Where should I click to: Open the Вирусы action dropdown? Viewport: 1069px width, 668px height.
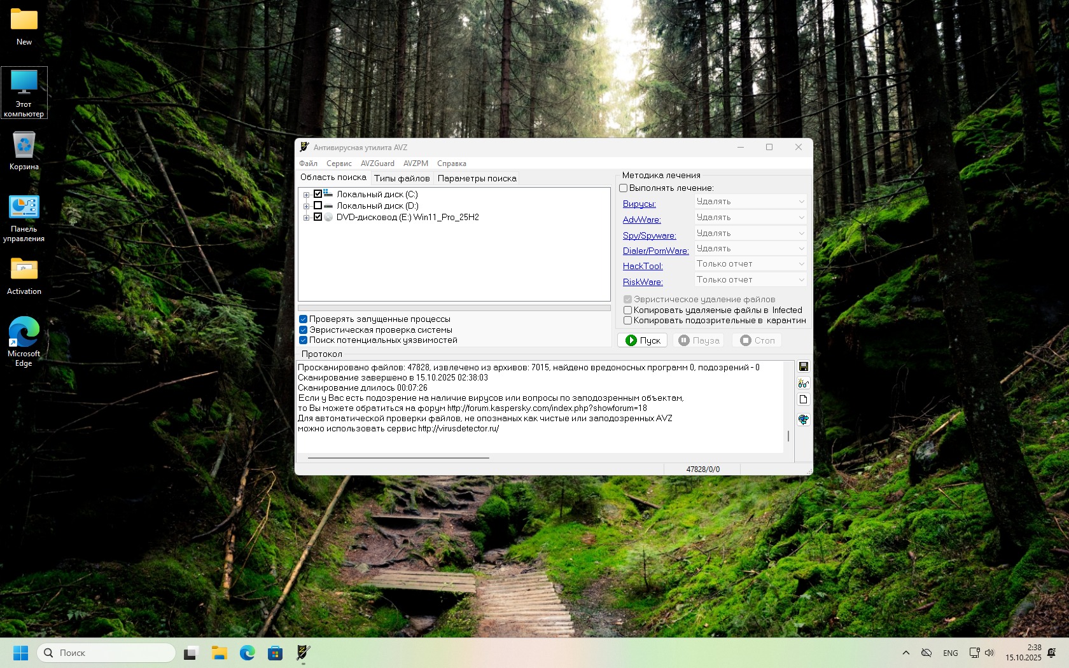[x=750, y=202]
